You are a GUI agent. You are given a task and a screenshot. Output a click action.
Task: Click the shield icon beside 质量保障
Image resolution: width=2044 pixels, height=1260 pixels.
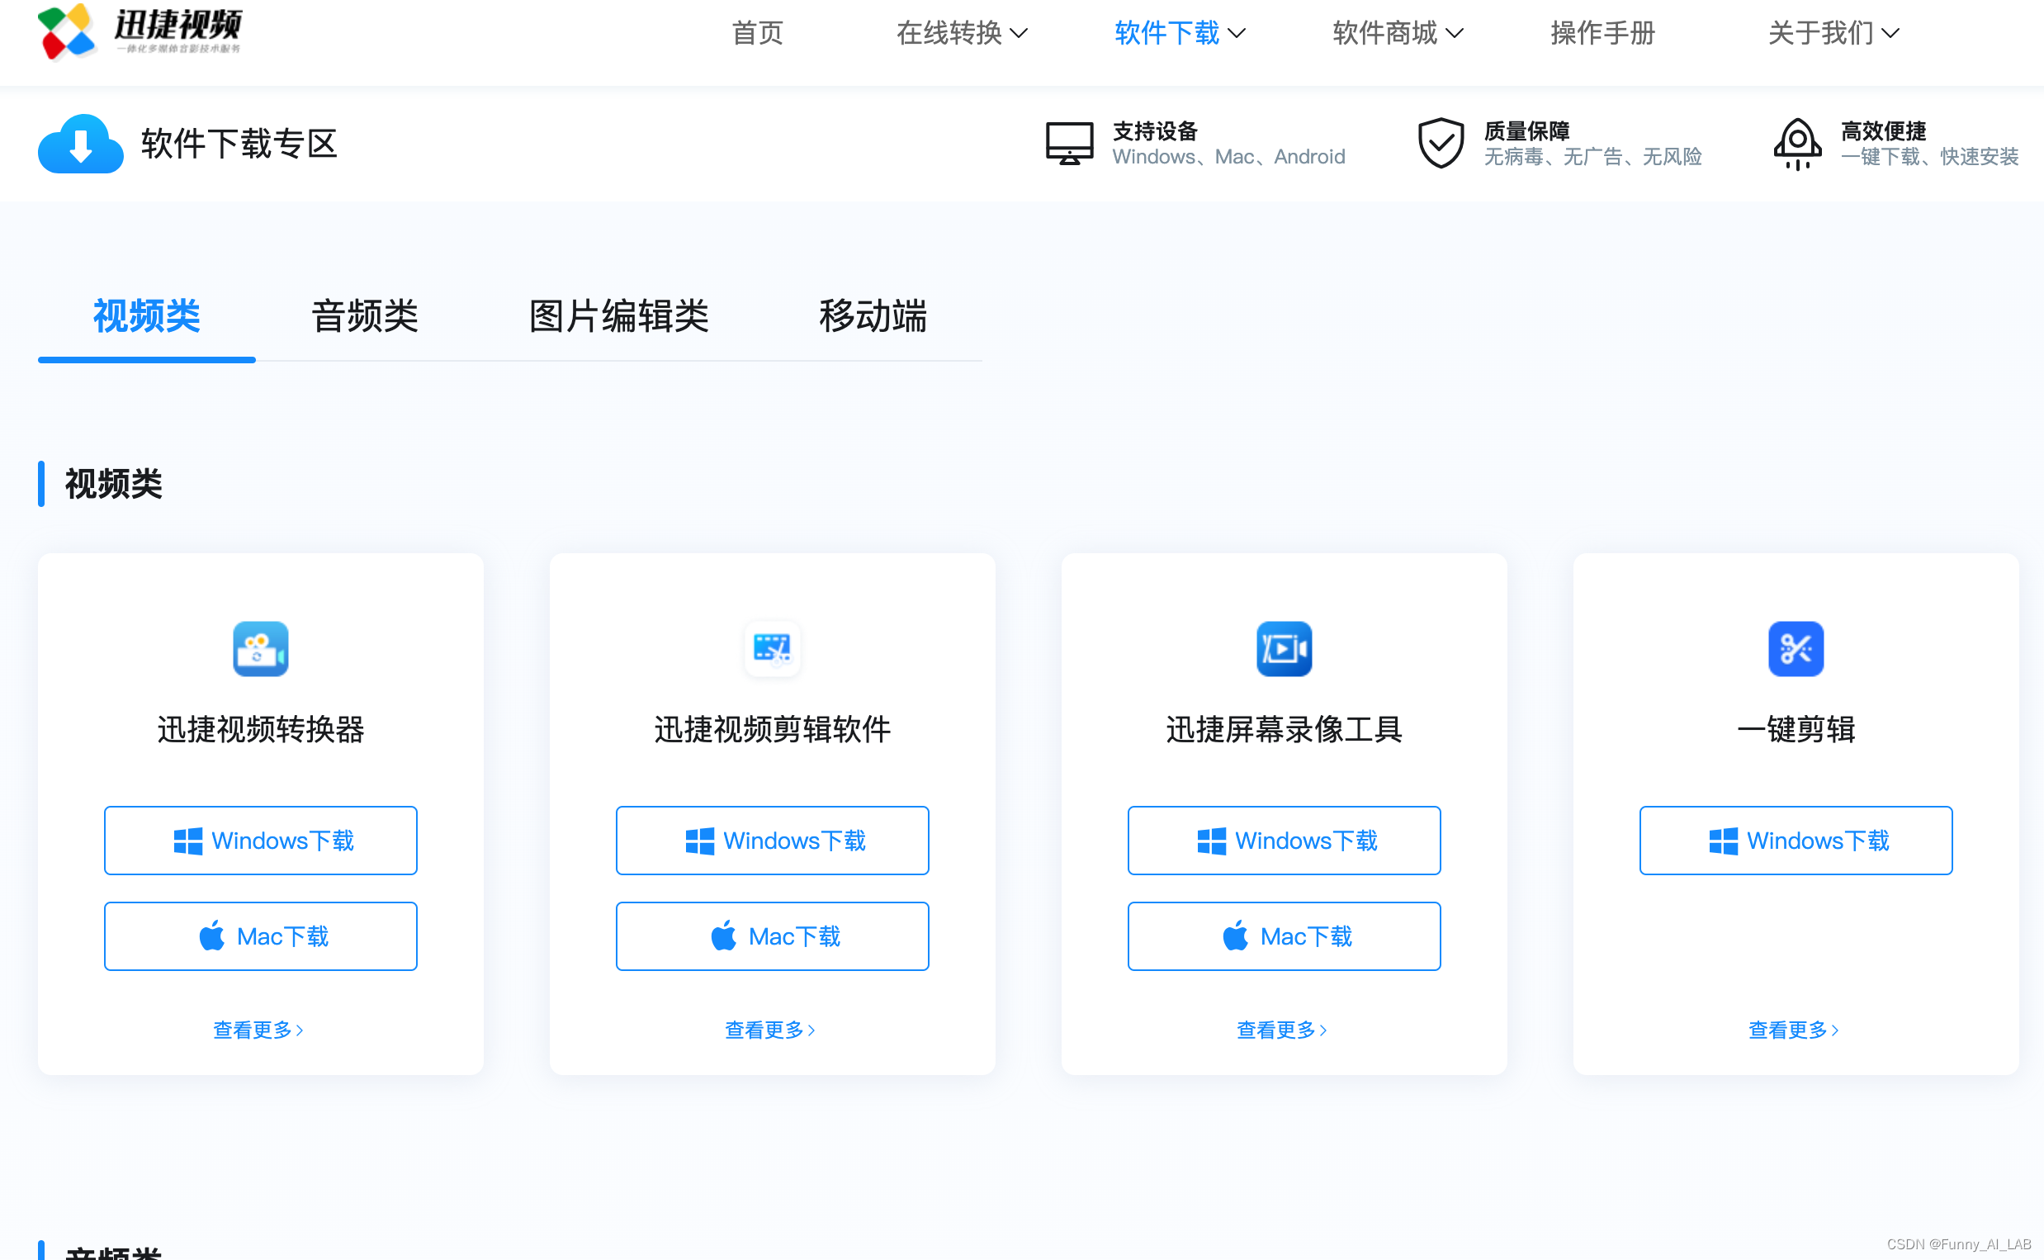[x=1441, y=144]
